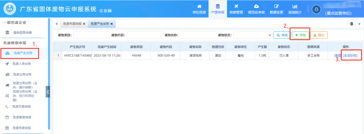Open the 废物状态 dropdown
Image resolution: width=364 pixels, height=134 pixels.
click(253, 35)
